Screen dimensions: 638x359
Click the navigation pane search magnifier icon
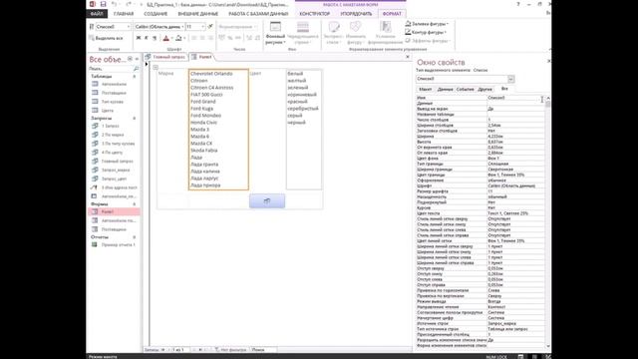click(x=136, y=69)
